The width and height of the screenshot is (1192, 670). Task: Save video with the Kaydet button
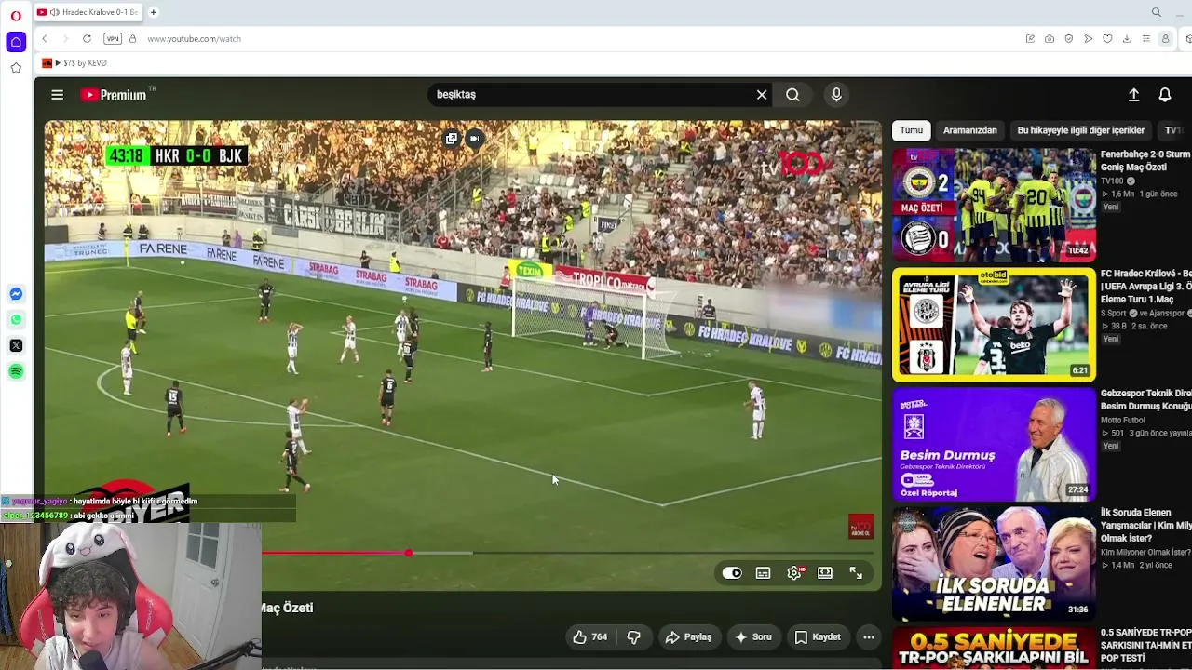tap(818, 637)
